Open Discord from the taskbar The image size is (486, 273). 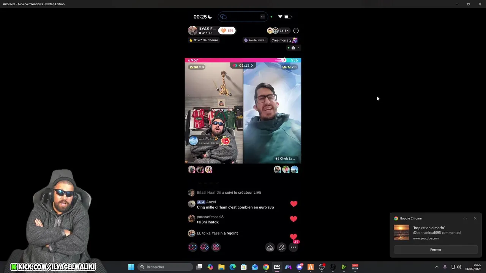point(300,267)
